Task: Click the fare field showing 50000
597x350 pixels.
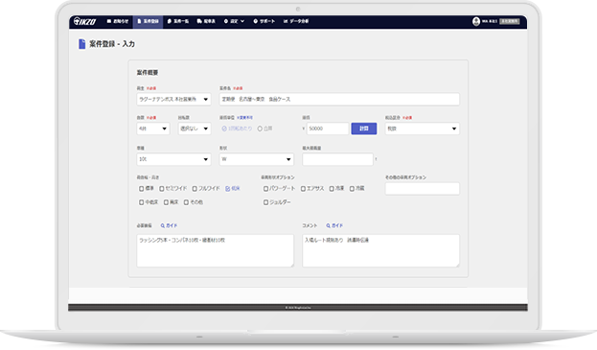Action: point(328,128)
